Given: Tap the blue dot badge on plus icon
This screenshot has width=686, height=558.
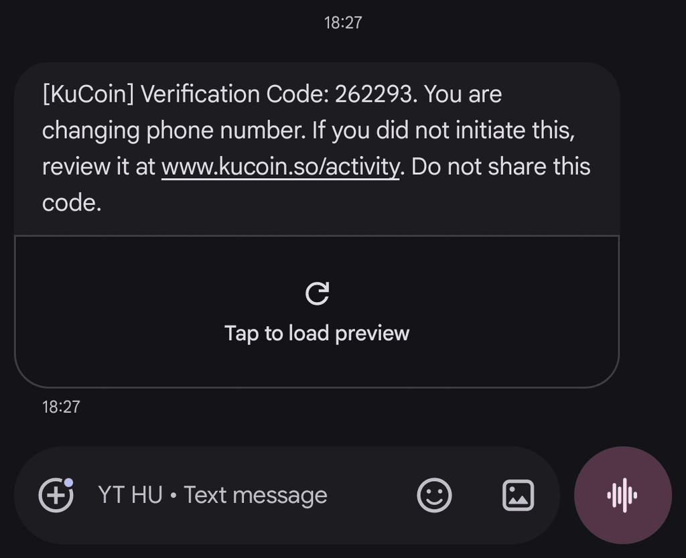Looking at the screenshot, I should click(69, 482).
